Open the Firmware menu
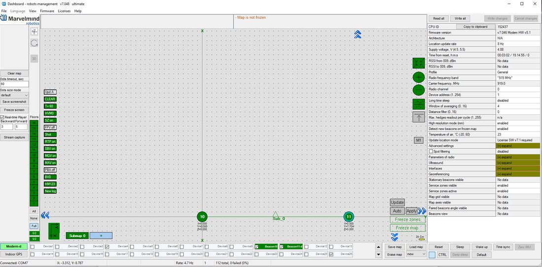The width and height of the screenshot is (542, 267). pyautogui.click(x=47, y=11)
